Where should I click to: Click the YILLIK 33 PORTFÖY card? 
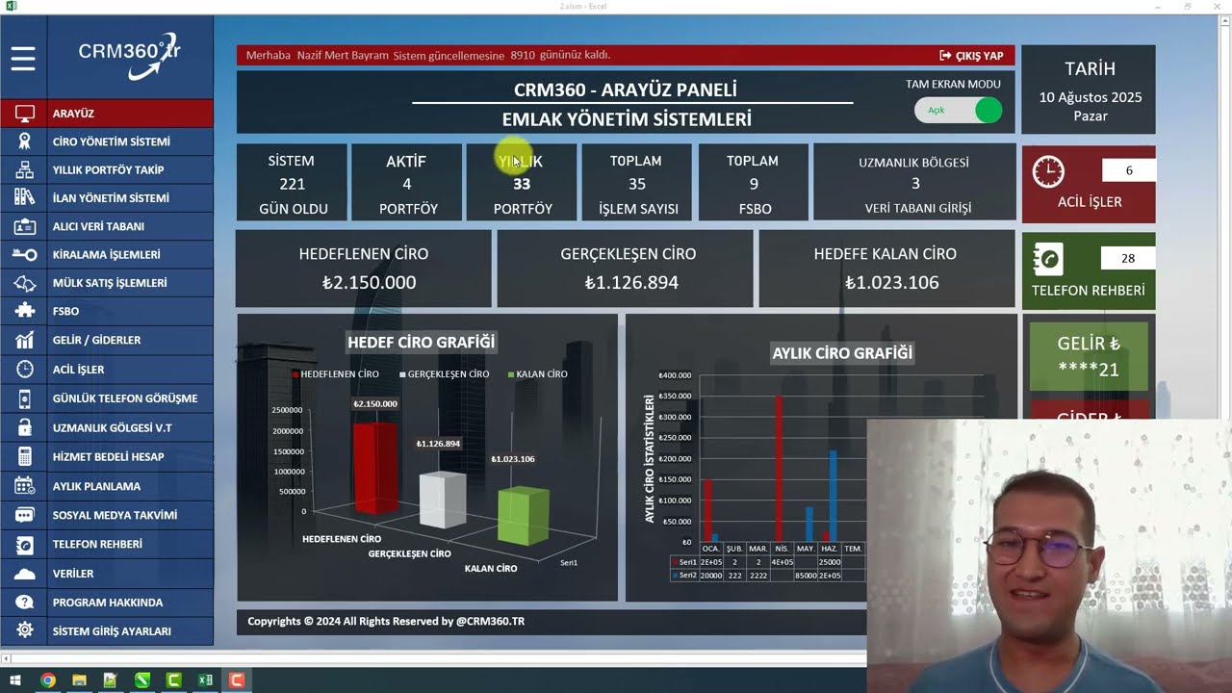point(522,183)
